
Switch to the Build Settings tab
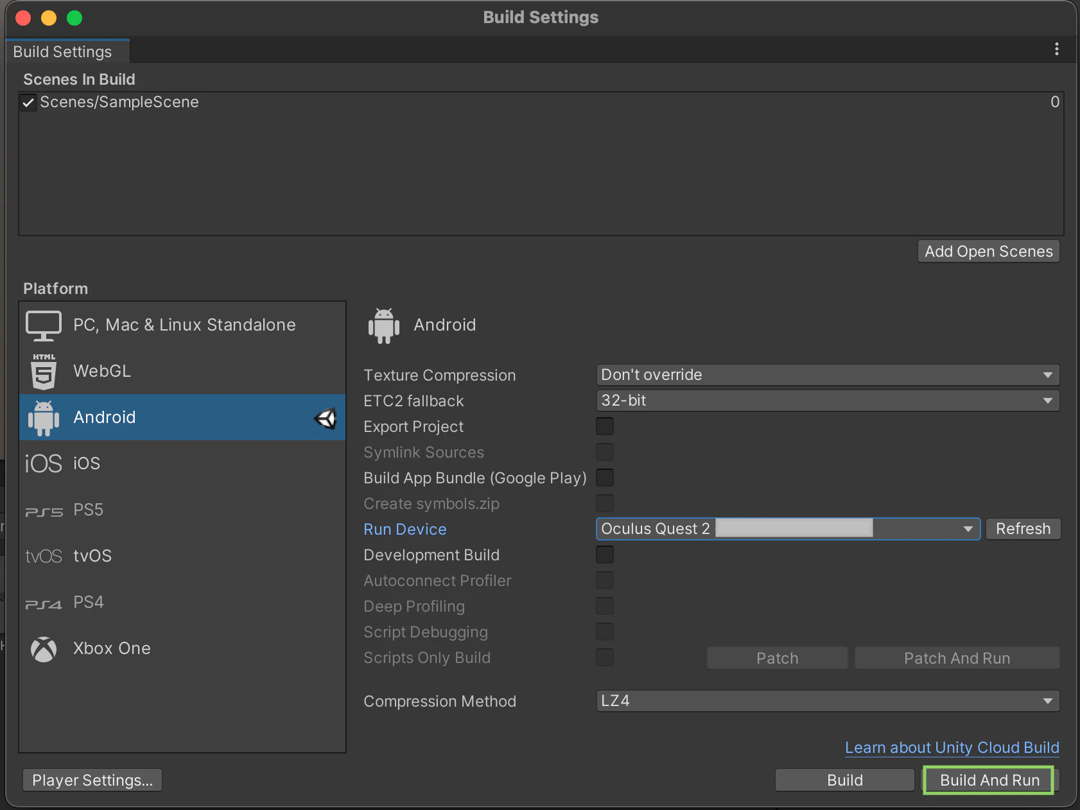[62, 52]
